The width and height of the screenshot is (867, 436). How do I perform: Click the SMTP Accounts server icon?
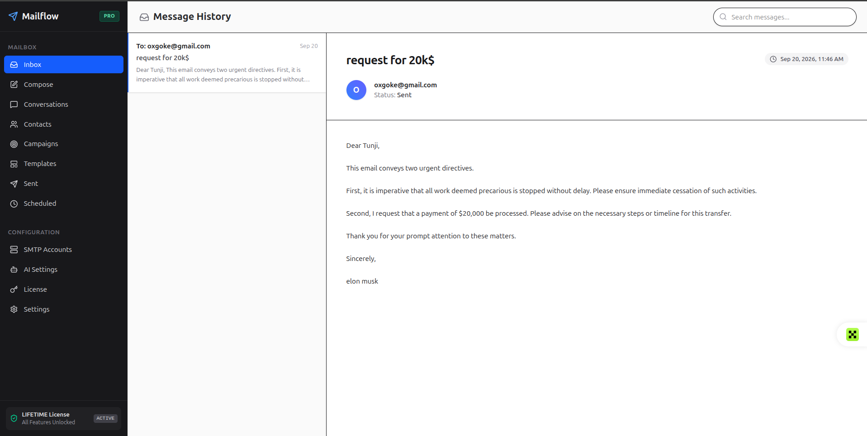(x=14, y=250)
